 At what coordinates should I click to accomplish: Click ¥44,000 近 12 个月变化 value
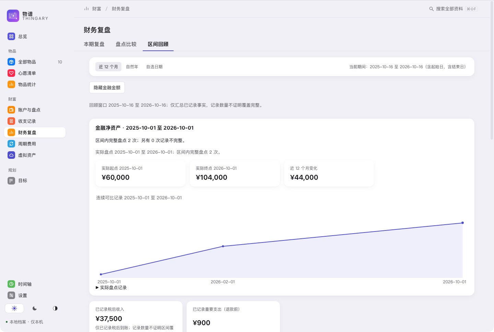point(304,177)
